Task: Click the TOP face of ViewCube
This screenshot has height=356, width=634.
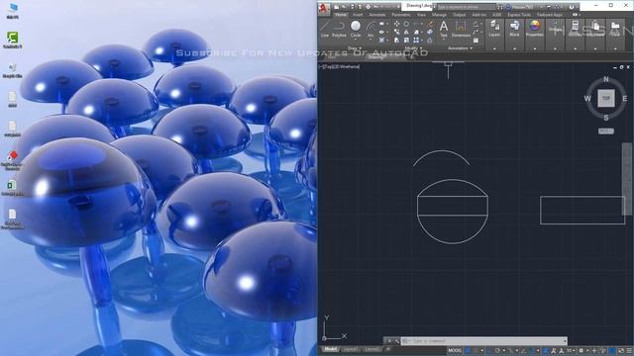Action: [x=606, y=99]
